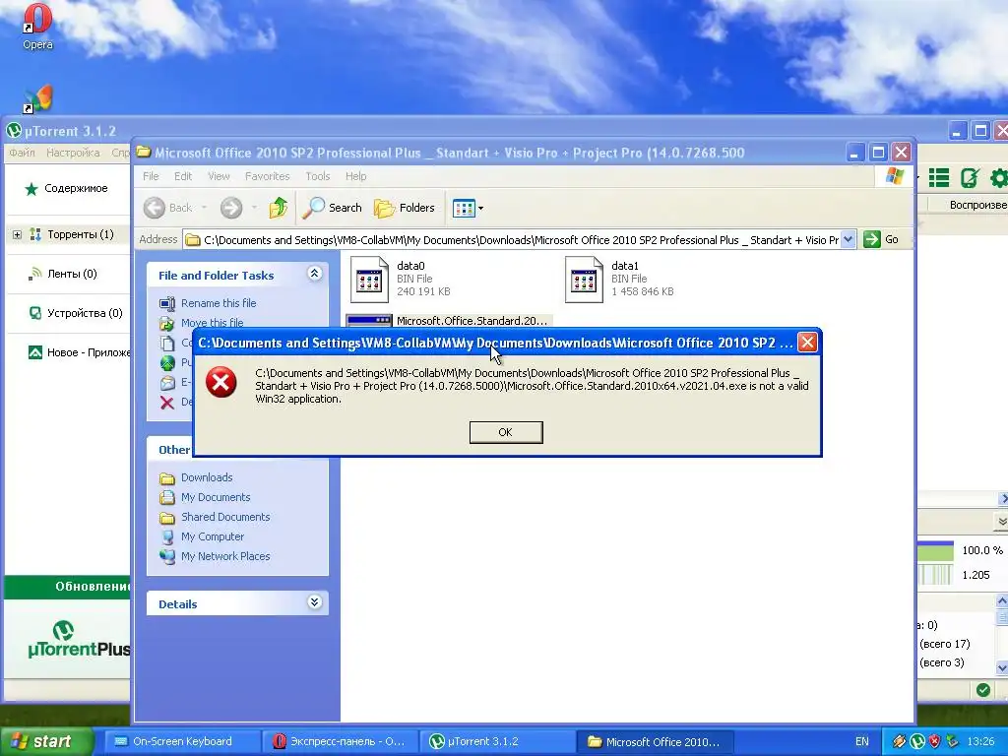Click the list view icon in µTorrent toolbar
This screenshot has width=1008, height=756.
(x=939, y=178)
